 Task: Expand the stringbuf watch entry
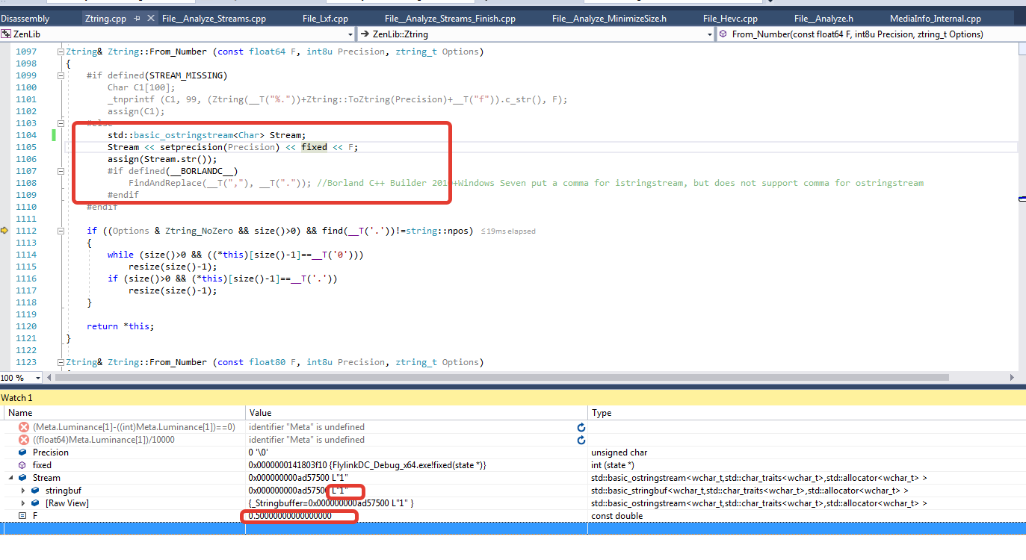[x=23, y=491]
